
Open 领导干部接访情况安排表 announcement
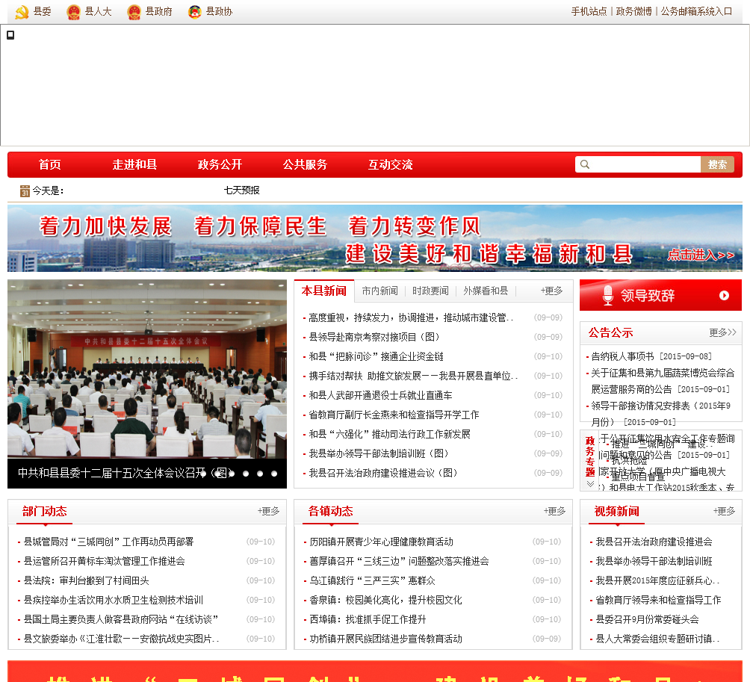point(660,414)
